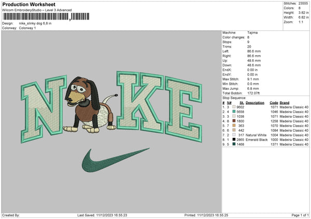Viewport: 311px width, 219px height.
Task: Click the 'Page 1 of 1' footer text
Action: pyautogui.click(x=300, y=215)
